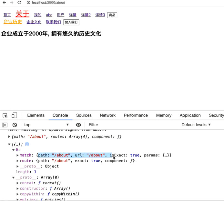224x201 pixels.
Task: Switch to the Application tab
Action: (x=190, y=115)
